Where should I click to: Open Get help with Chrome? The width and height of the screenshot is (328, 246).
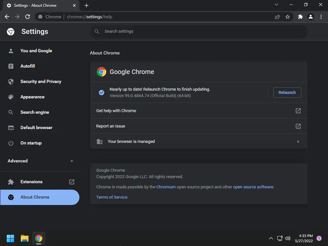pyautogui.click(x=199, y=111)
